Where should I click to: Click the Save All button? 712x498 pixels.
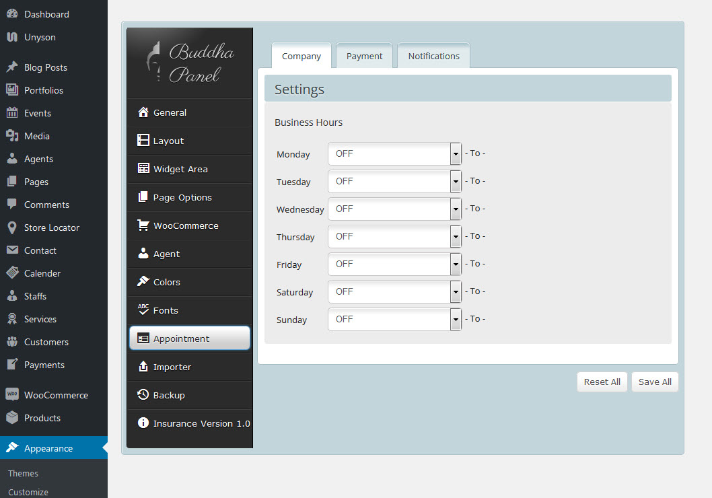[655, 382]
